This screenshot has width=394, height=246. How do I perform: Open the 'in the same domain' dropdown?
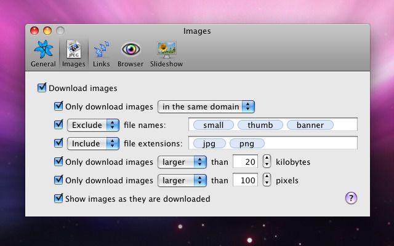[x=206, y=106]
